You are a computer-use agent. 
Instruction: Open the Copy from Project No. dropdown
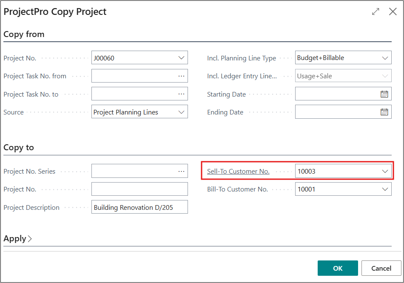182,58
